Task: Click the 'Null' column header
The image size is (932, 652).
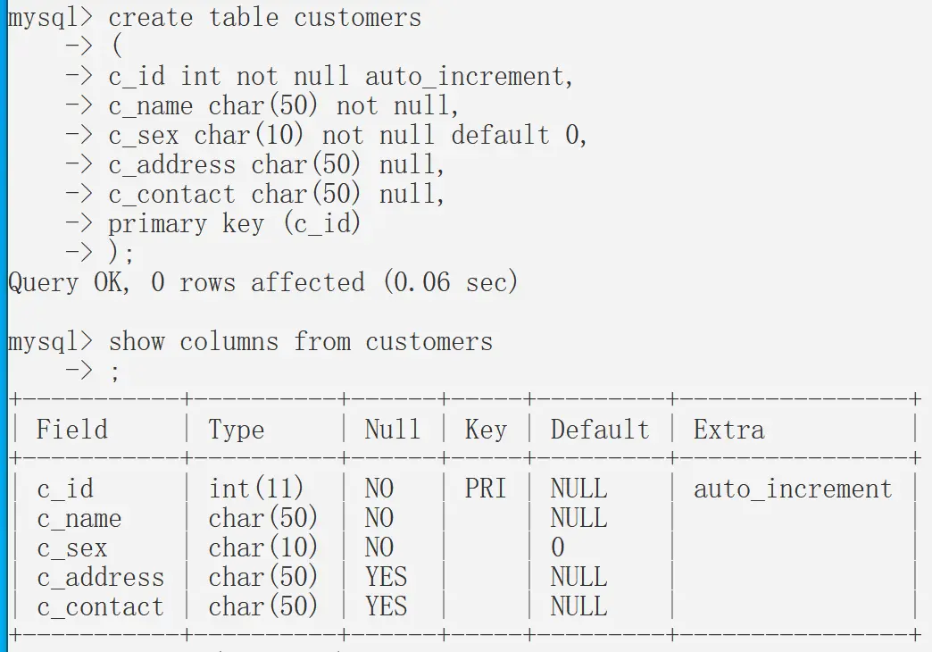Action: tap(392, 430)
